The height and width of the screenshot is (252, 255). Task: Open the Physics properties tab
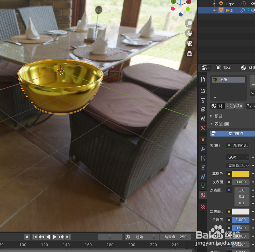click(203, 167)
